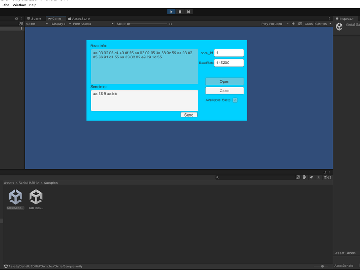Open the Play Focused dropdown

pos(275,24)
